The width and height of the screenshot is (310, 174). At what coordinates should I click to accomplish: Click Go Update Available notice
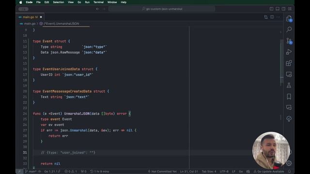point(269,172)
